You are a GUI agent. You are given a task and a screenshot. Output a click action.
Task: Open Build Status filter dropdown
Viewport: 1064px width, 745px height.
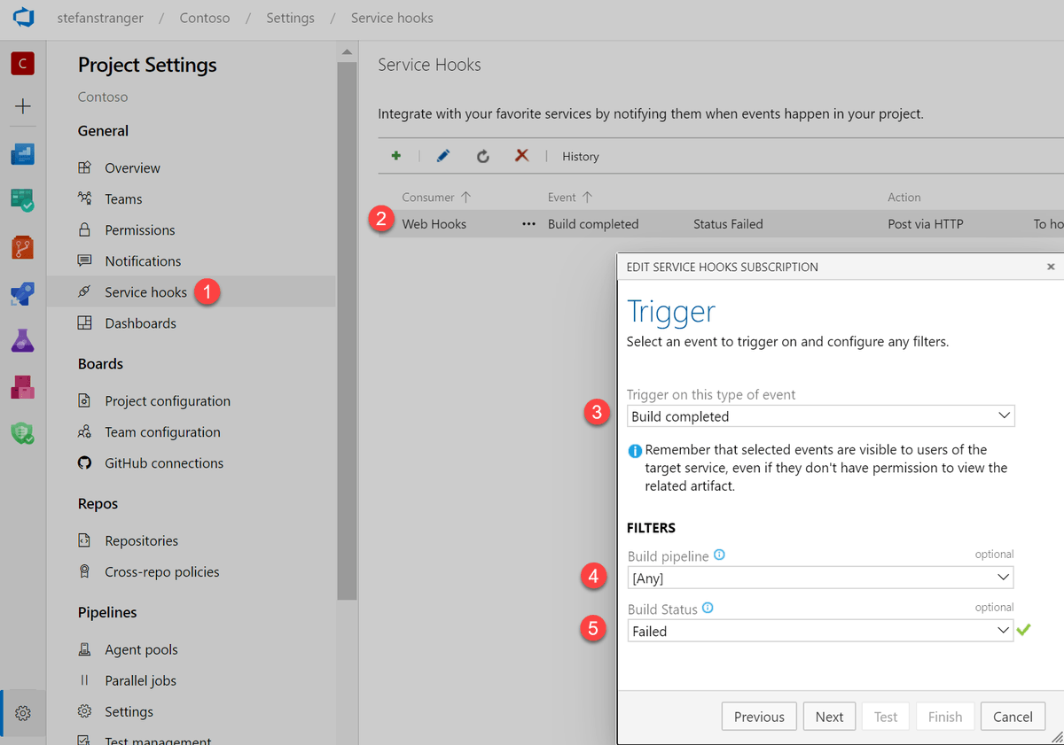click(x=820, y=632)
